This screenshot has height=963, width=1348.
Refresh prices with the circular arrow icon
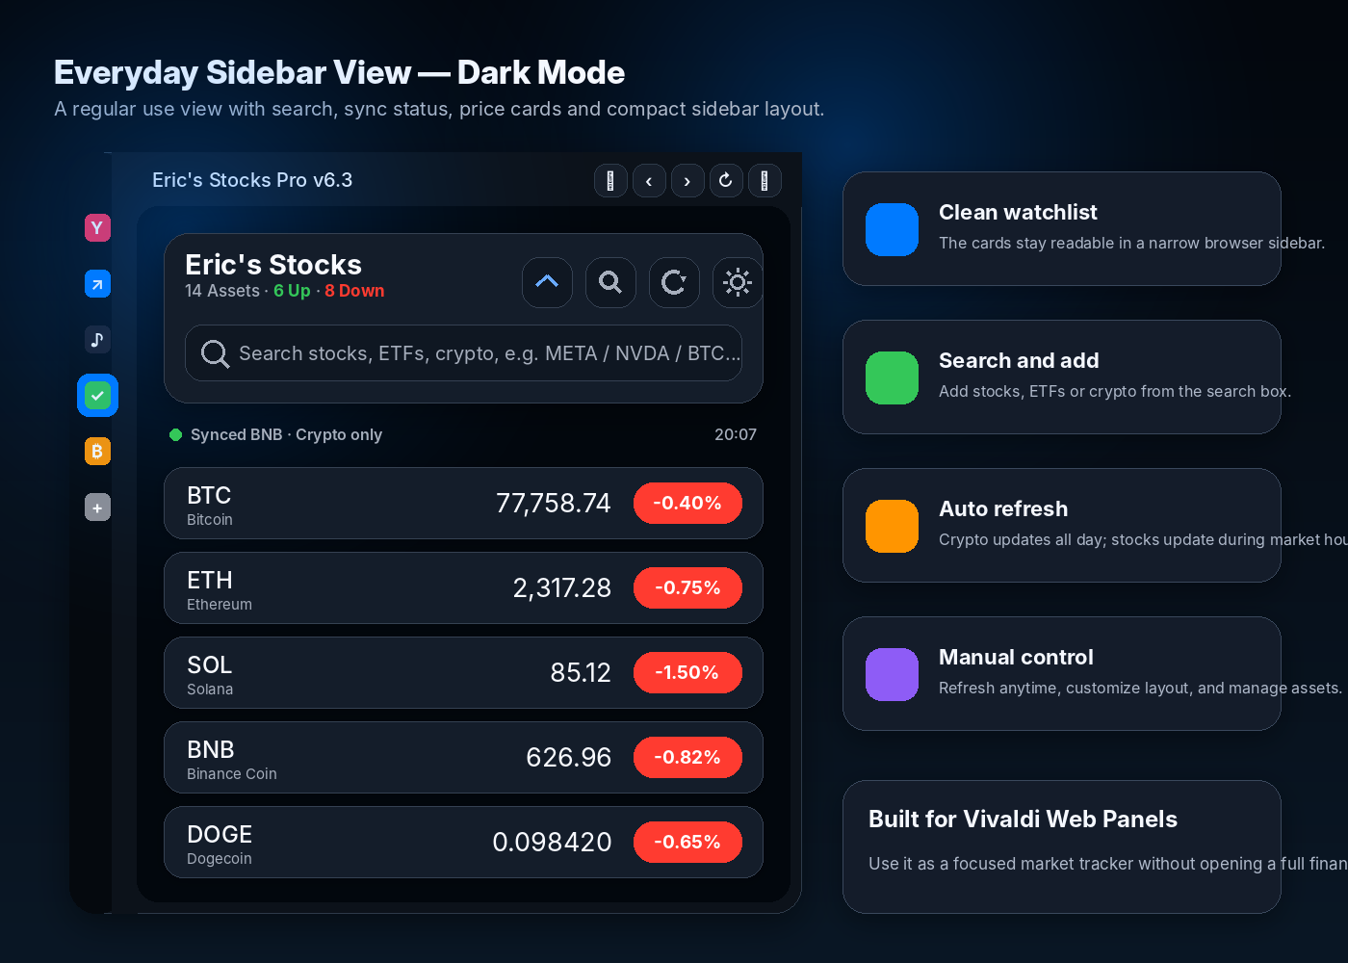tap(674, 282)
